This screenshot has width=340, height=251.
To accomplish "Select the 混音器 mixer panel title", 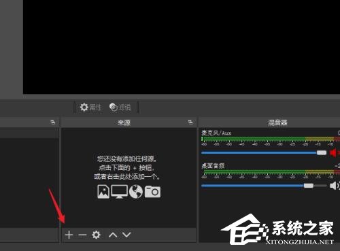I will 277,122.
